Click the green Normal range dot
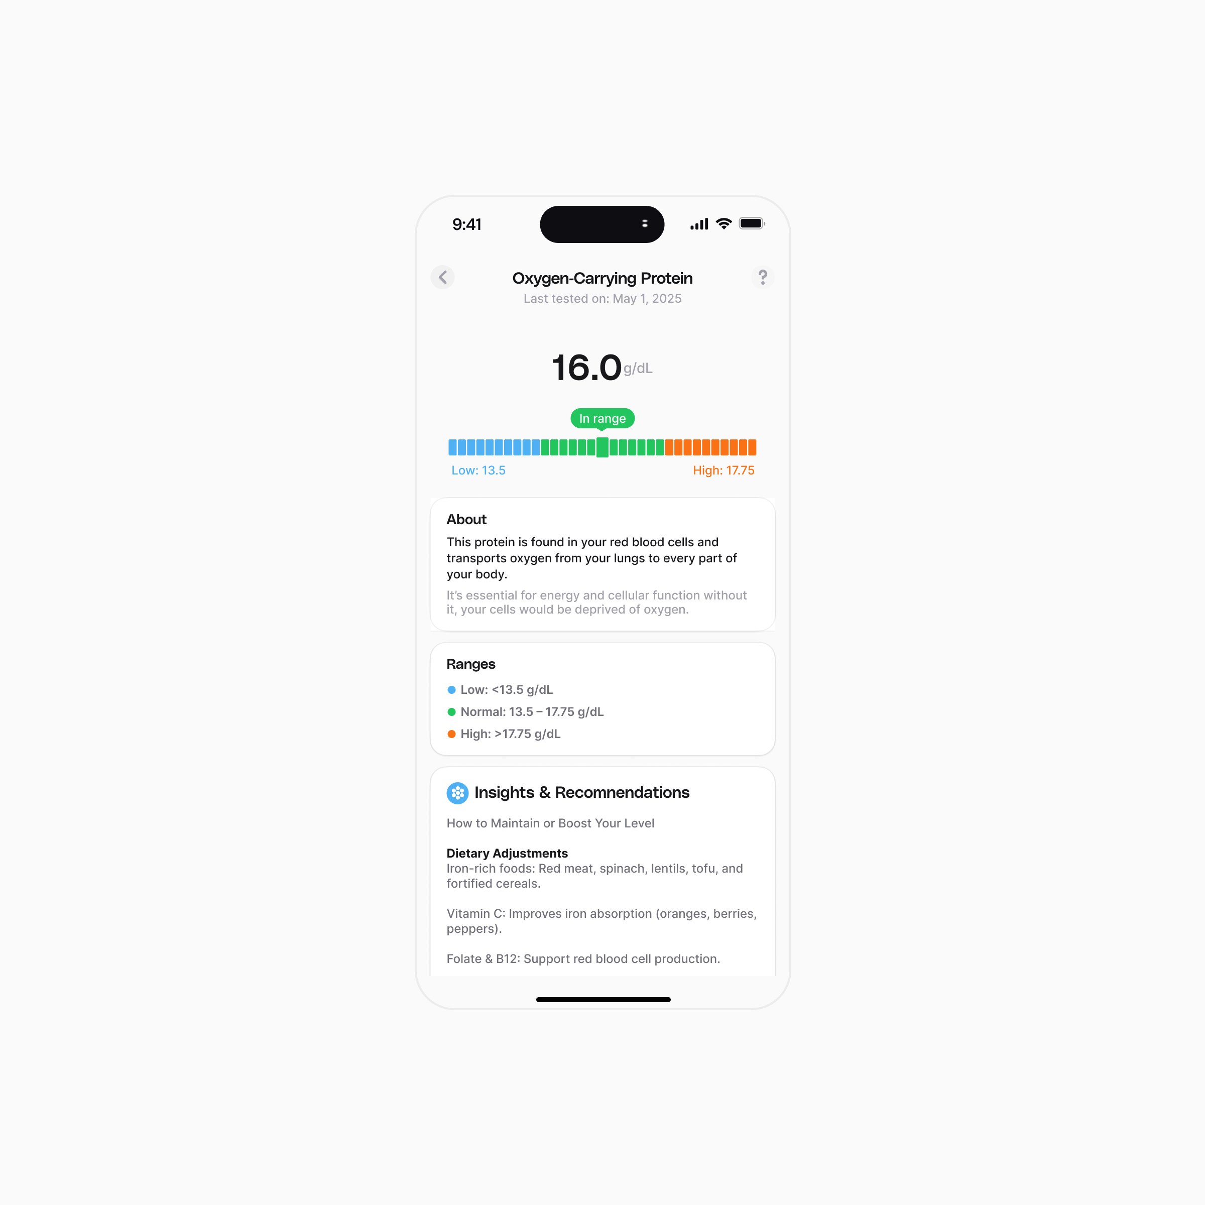This screenshot has width=1205, height=1205. [451, 711]
